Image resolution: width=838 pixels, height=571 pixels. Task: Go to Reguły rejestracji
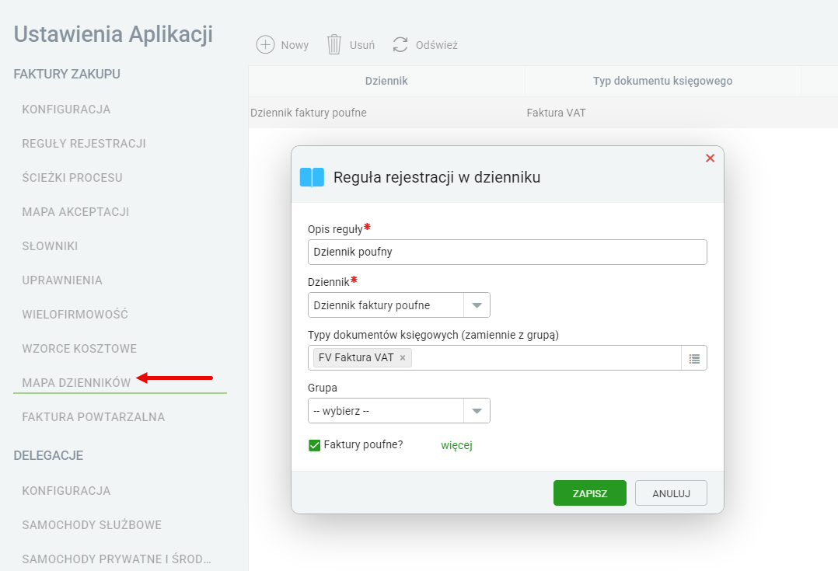pyautogui.click(x=84, y=144)
